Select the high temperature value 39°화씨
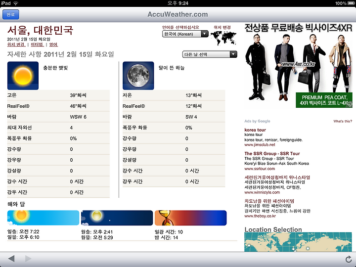Viewport: 356px width, 267px height. (x=78, y=95)
